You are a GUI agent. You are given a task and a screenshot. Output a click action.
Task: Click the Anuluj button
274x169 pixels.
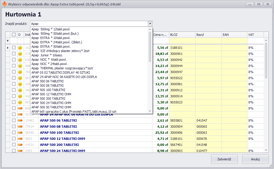pyautogui.click(x=255, y=159)
